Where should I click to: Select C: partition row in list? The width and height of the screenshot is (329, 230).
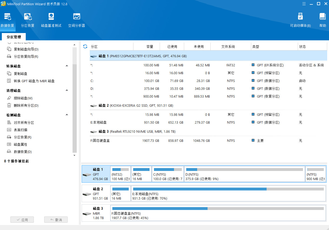coord(208,81)
